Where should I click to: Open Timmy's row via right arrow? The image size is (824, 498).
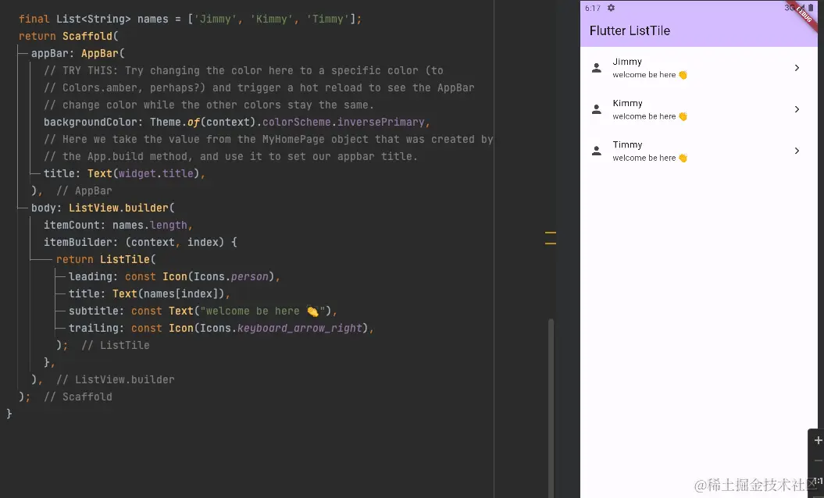coord(797,151)
